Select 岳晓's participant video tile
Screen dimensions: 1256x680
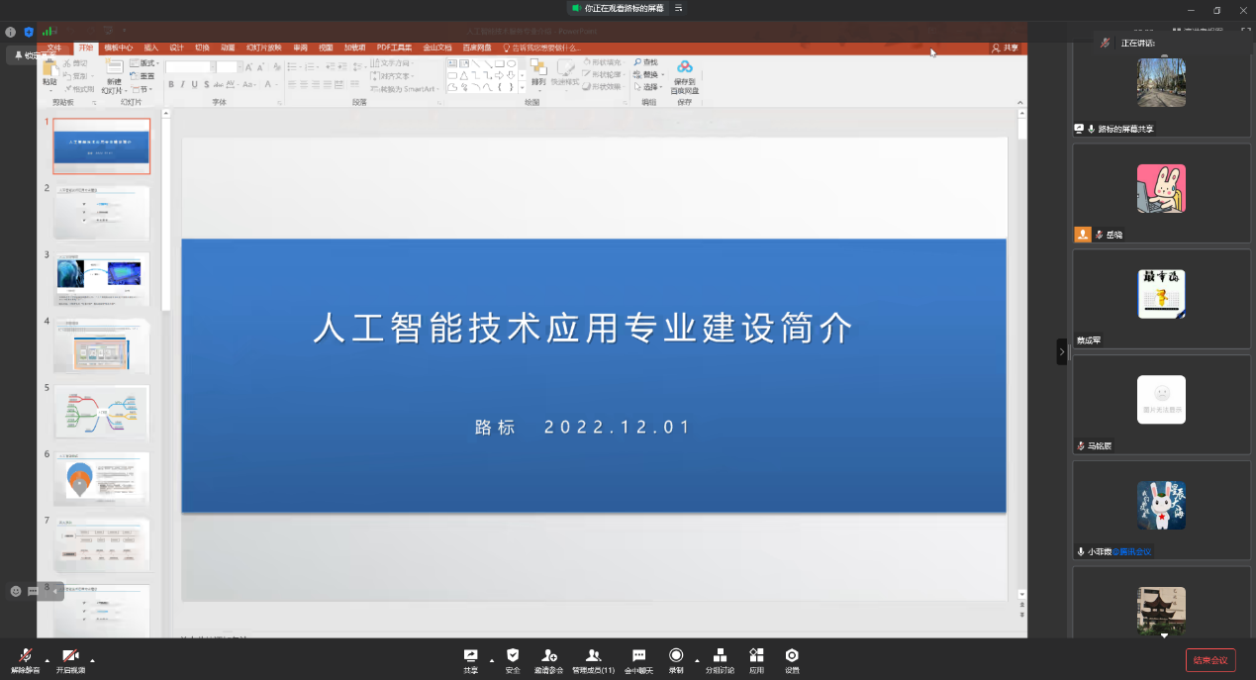pos(1161,193)
